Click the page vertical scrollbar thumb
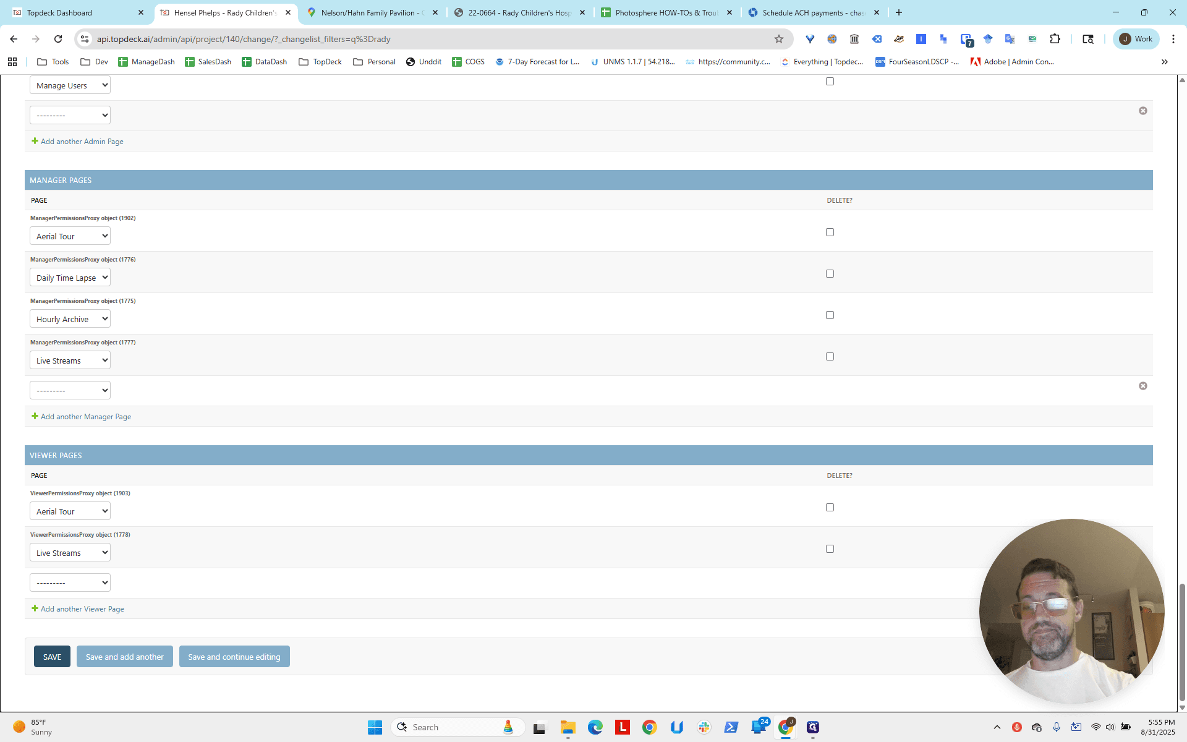This screenshot has height=742, width=1187. pos(1182,642)
